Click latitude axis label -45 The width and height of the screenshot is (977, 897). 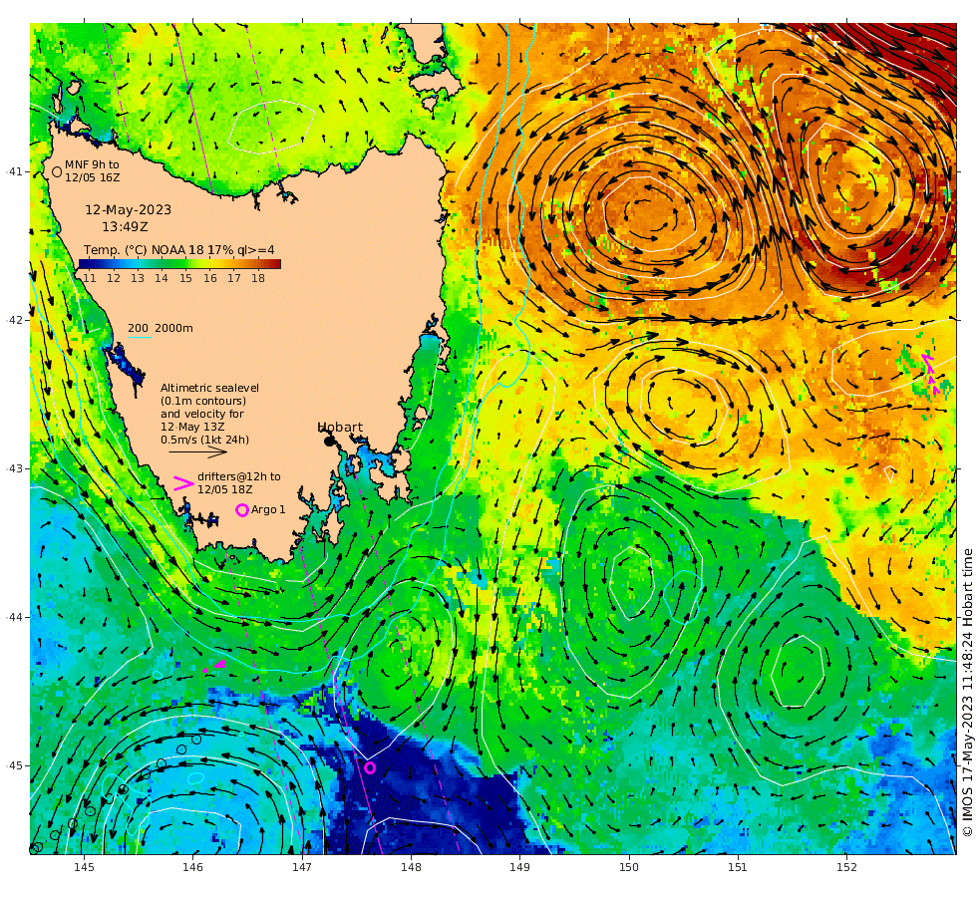click(x=14, y=765)
